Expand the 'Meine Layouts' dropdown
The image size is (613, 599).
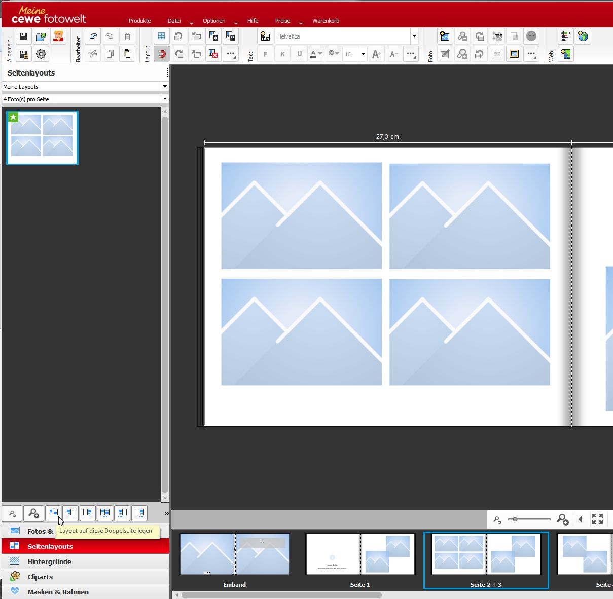click(164, 87)
